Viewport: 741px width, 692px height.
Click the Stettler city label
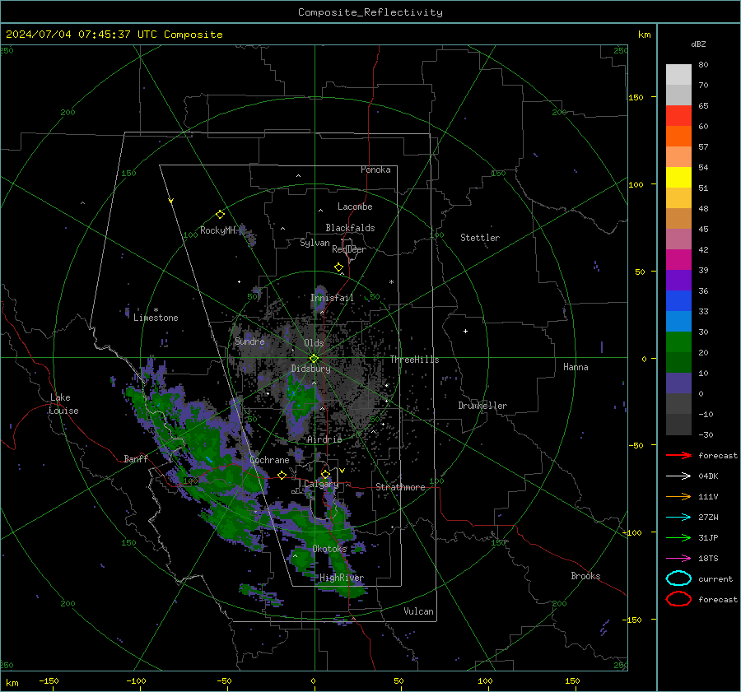pos(480,238)
